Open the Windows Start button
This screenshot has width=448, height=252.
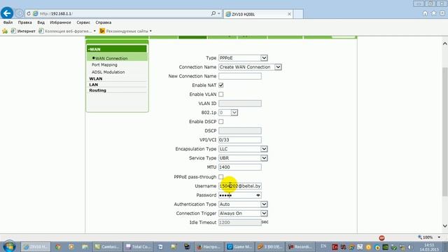tap(9, 246)
